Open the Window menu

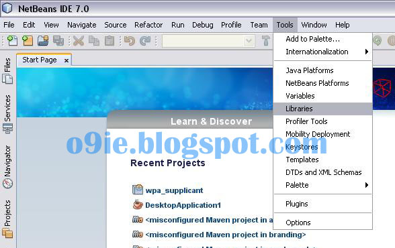[314, 25]
